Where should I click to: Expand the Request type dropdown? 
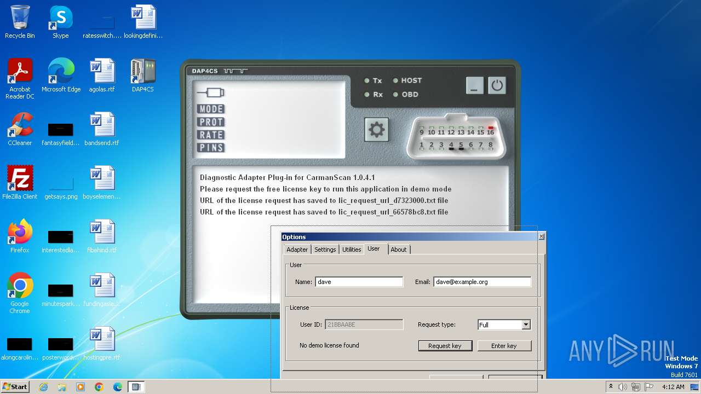[526, 325]
